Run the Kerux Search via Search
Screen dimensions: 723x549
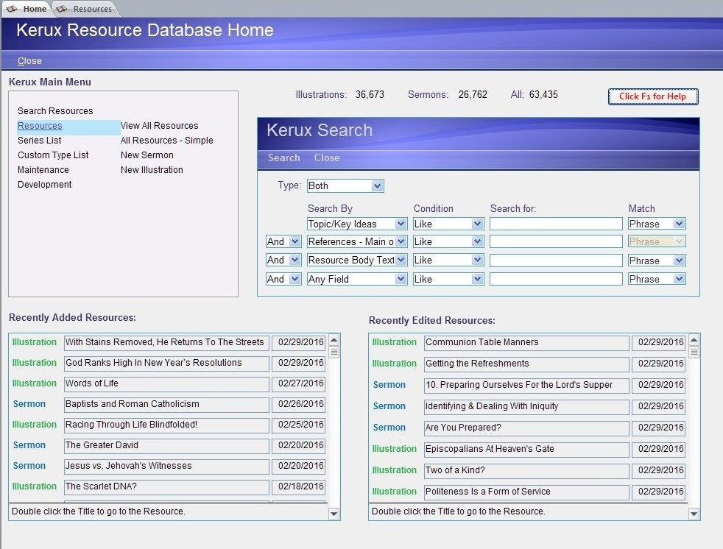pos(284,157)
